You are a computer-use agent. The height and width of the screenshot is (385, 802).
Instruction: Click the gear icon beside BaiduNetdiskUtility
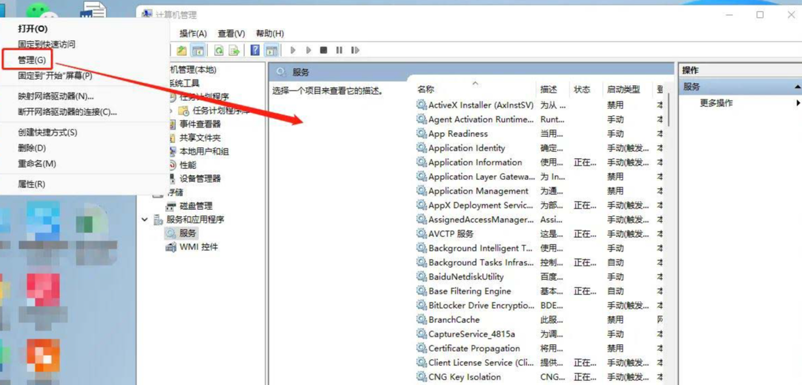[421, 277]
